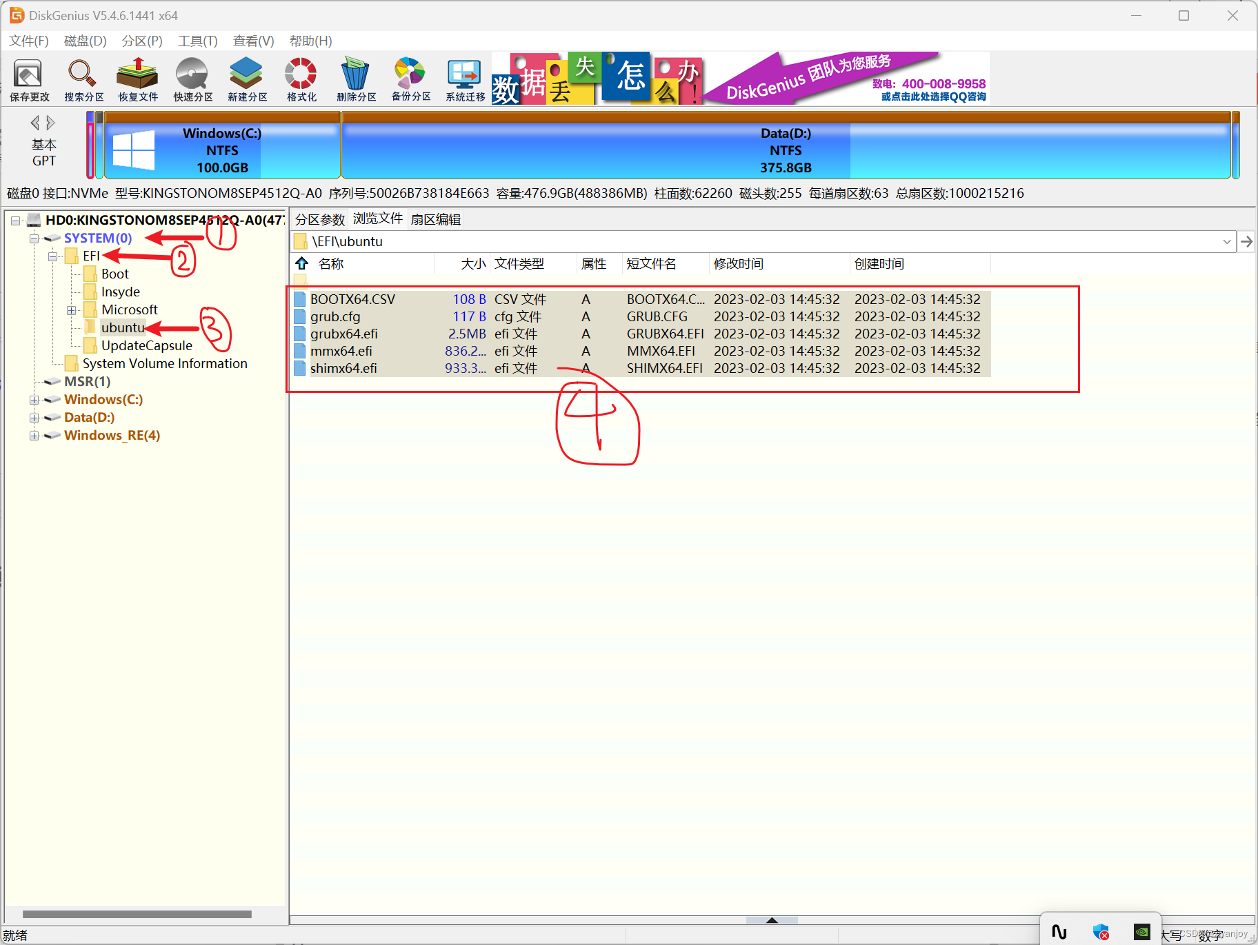
Task: Collapse the SYSTEM(0) partition node
Action: coord(34,238)
